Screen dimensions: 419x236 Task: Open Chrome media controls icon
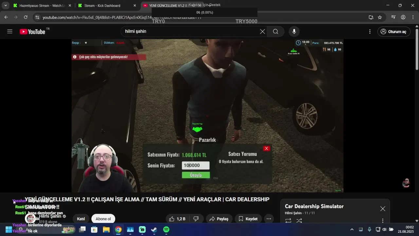click(x=393, y=17)
